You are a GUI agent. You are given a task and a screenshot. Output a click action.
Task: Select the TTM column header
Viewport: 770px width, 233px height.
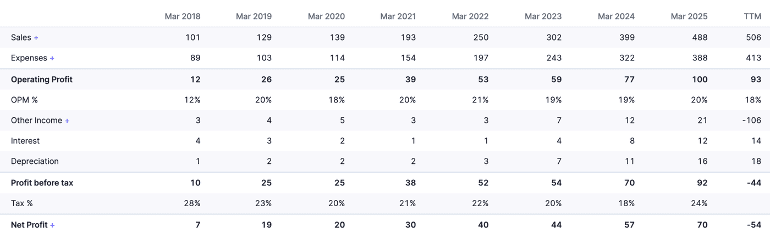pyautogui.click(x=752, y=16)
